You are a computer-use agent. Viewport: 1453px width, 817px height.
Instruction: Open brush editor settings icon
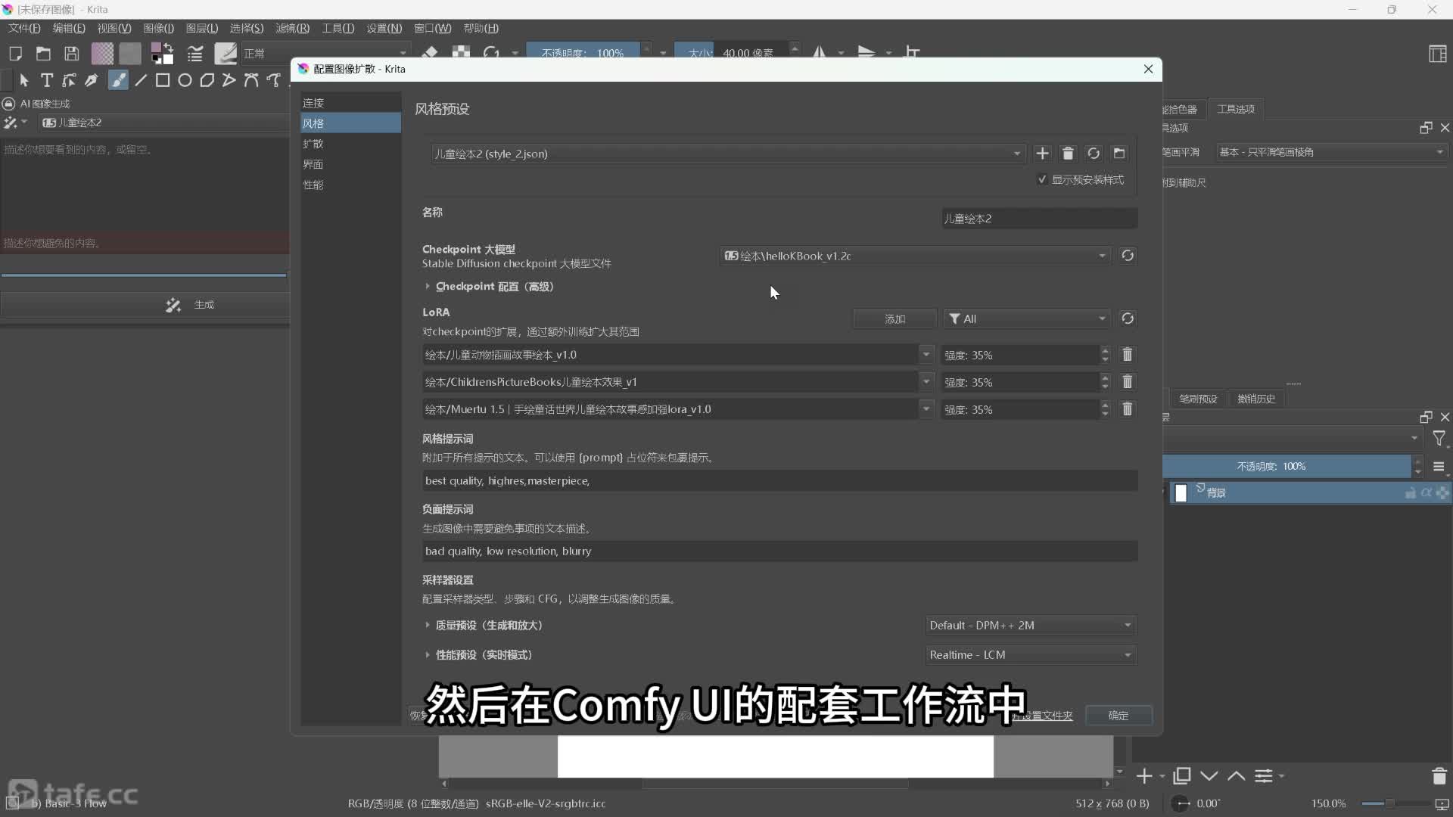click(195, 54)
